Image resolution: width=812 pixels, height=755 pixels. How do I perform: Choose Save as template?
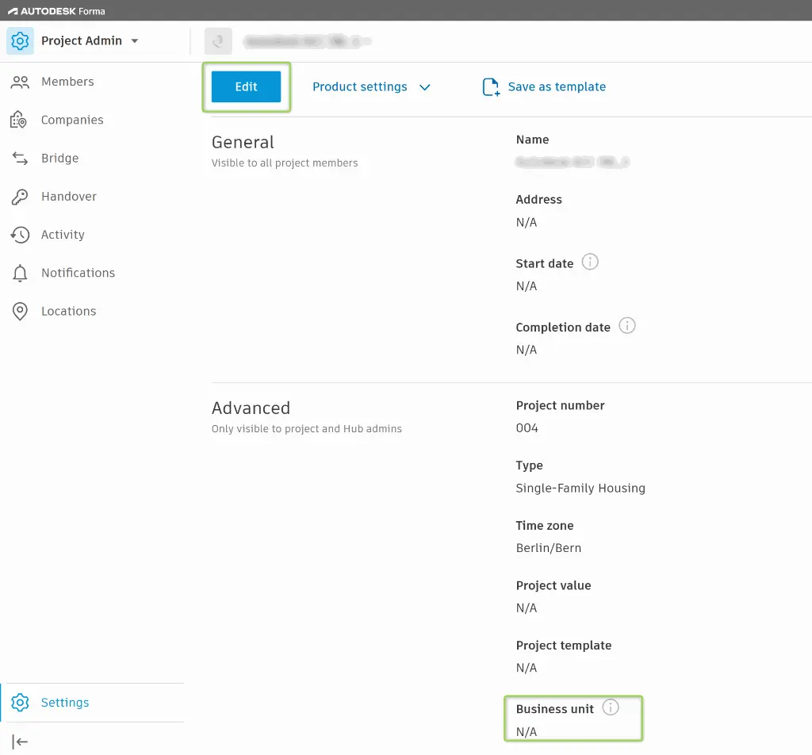point(557,87)
